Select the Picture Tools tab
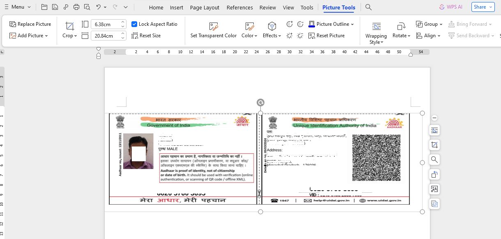Screen dimensions: 501x239 (x=339, y=7)
